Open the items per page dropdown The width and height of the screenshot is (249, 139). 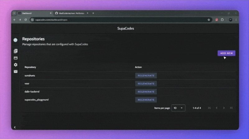pyautogui.click(x=178, y=108)
